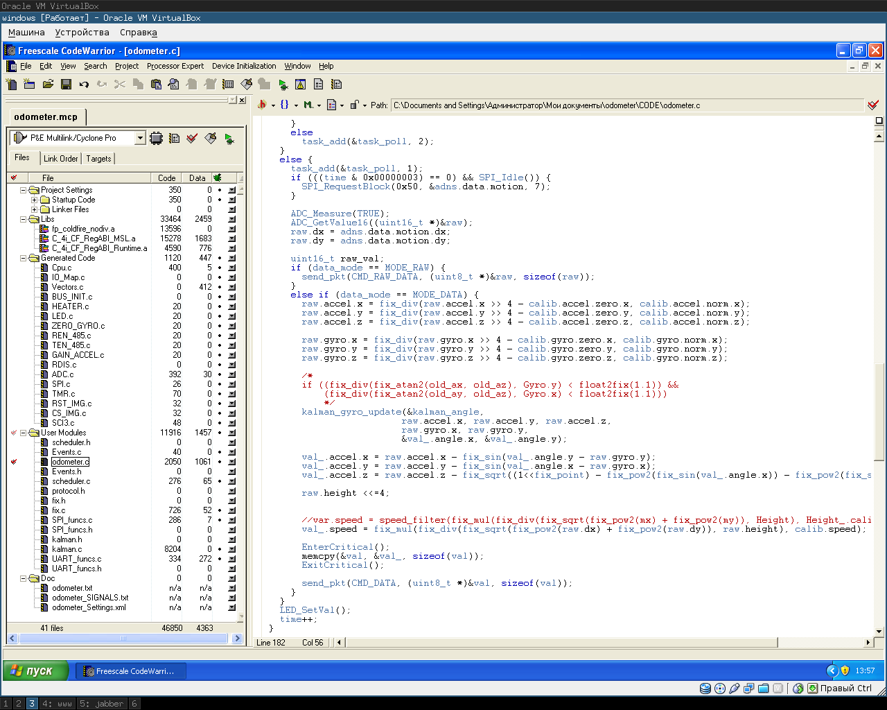
Task: Switch to the Link Order tab
Action: coord(60,159)
